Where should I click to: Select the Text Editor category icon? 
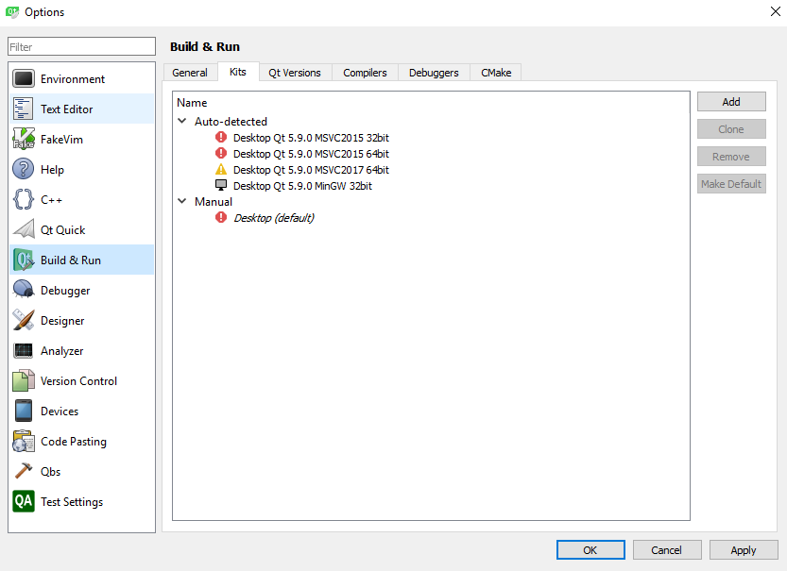click(x=24, y=109)
